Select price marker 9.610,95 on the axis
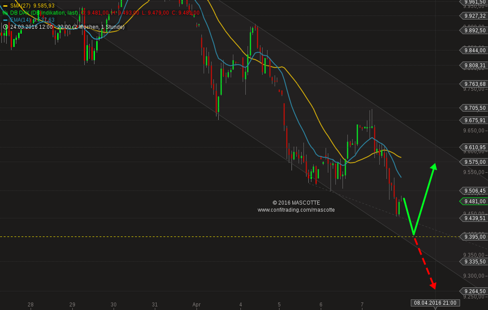This screenshot has width=488, height=310. [474, 147]
